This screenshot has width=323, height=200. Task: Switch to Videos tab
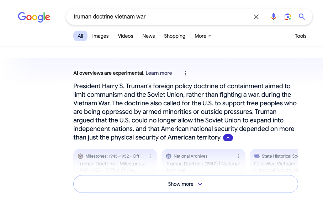(x=126, y=36)
